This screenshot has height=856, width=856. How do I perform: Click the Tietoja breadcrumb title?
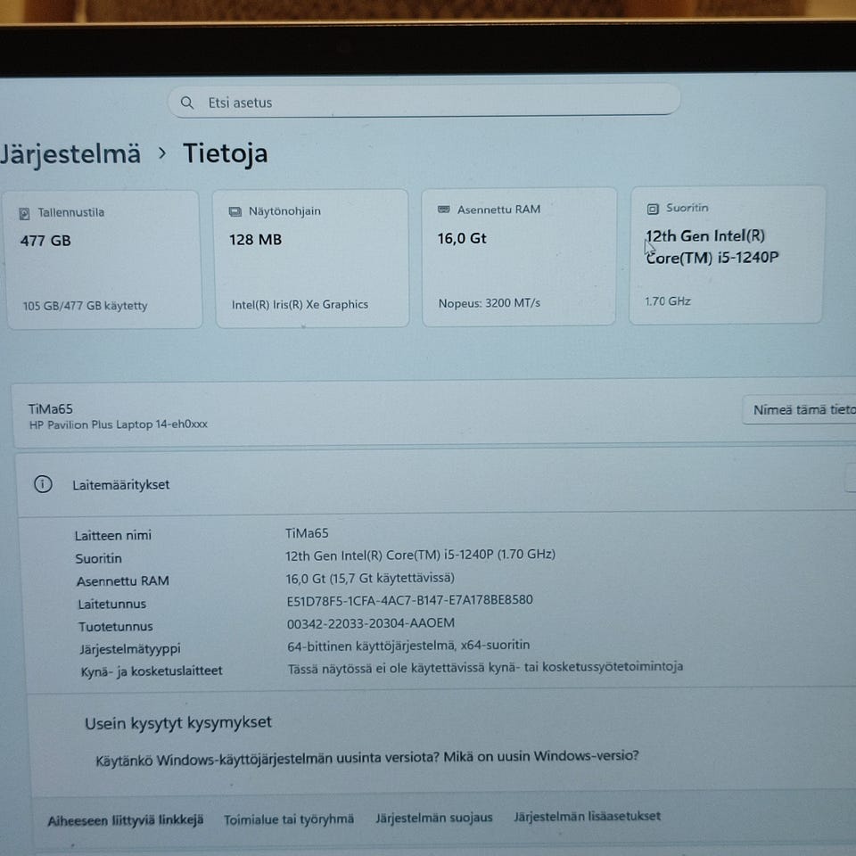(x=225, y=152)
